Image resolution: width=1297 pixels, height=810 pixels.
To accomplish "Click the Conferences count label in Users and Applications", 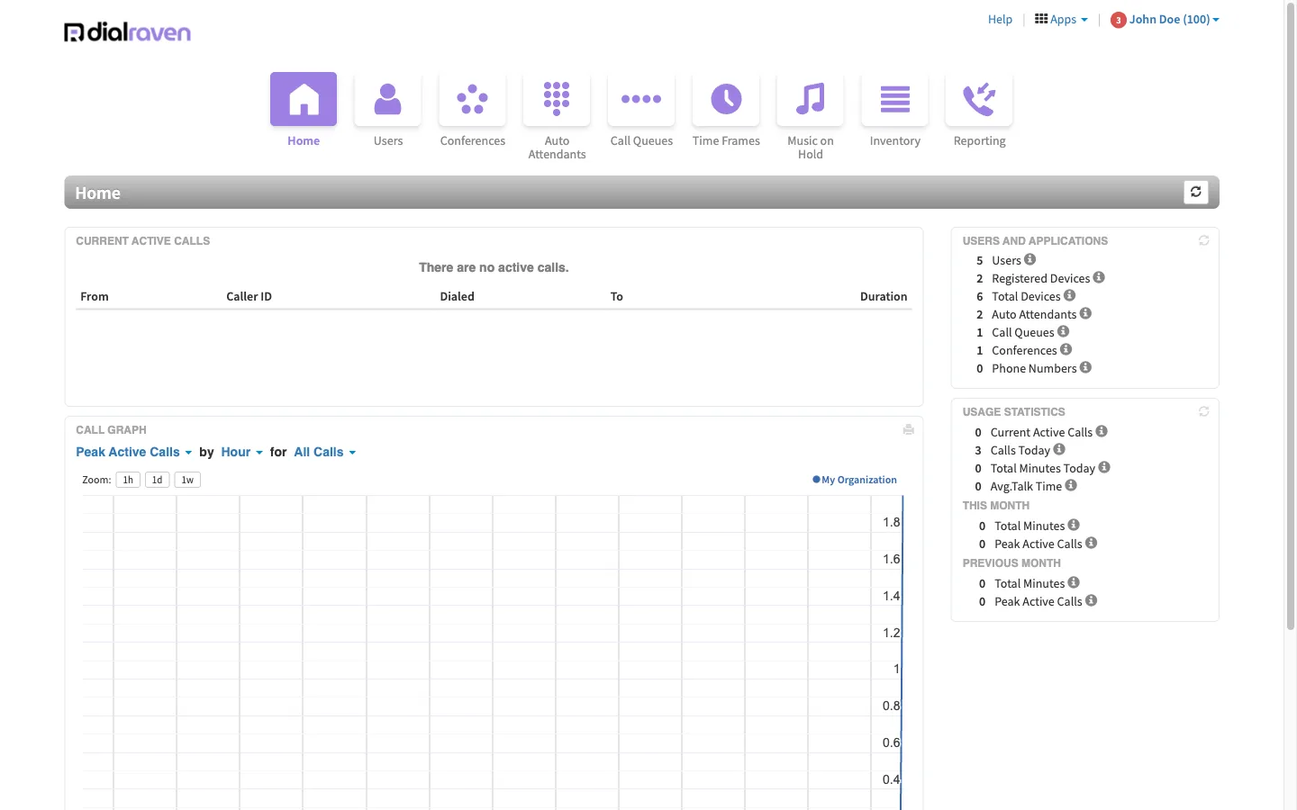I will tap(1024, 350).
